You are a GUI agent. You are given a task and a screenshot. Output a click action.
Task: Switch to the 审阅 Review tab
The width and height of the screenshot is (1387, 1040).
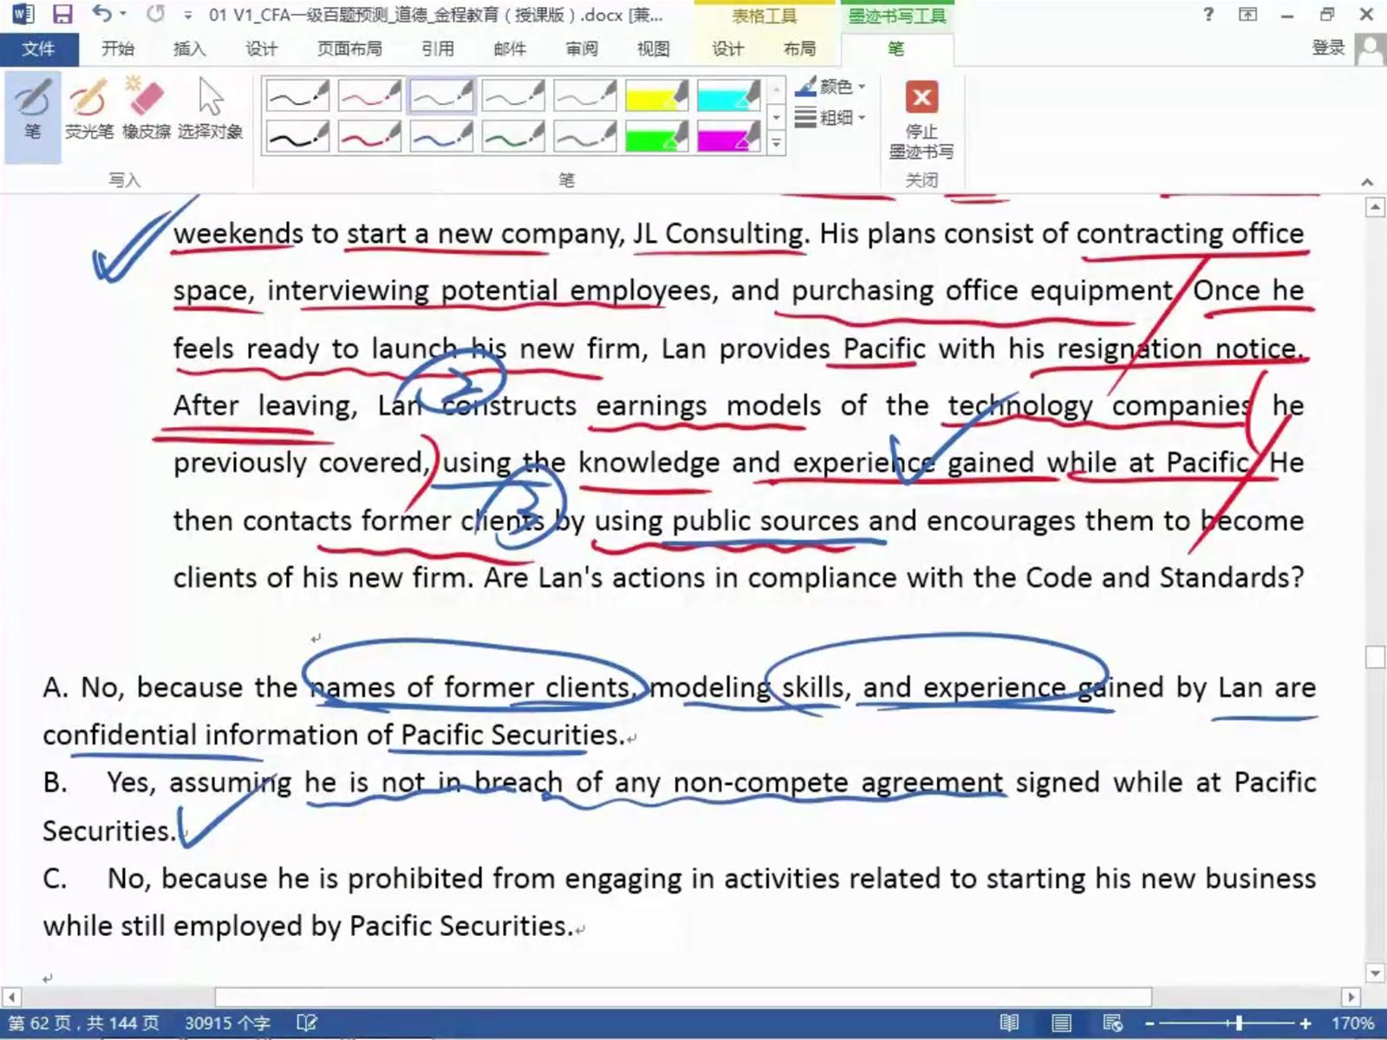click(582, 49)
